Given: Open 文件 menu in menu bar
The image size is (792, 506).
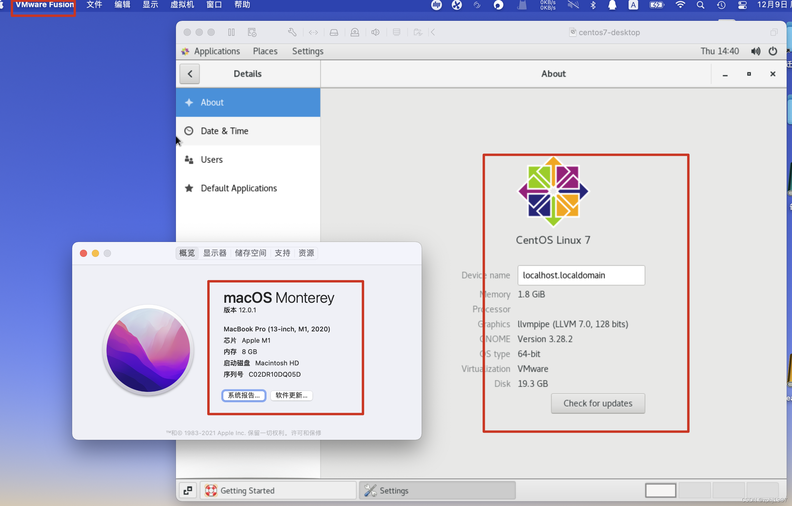Looking at the screenshot, I should [95, 4].
